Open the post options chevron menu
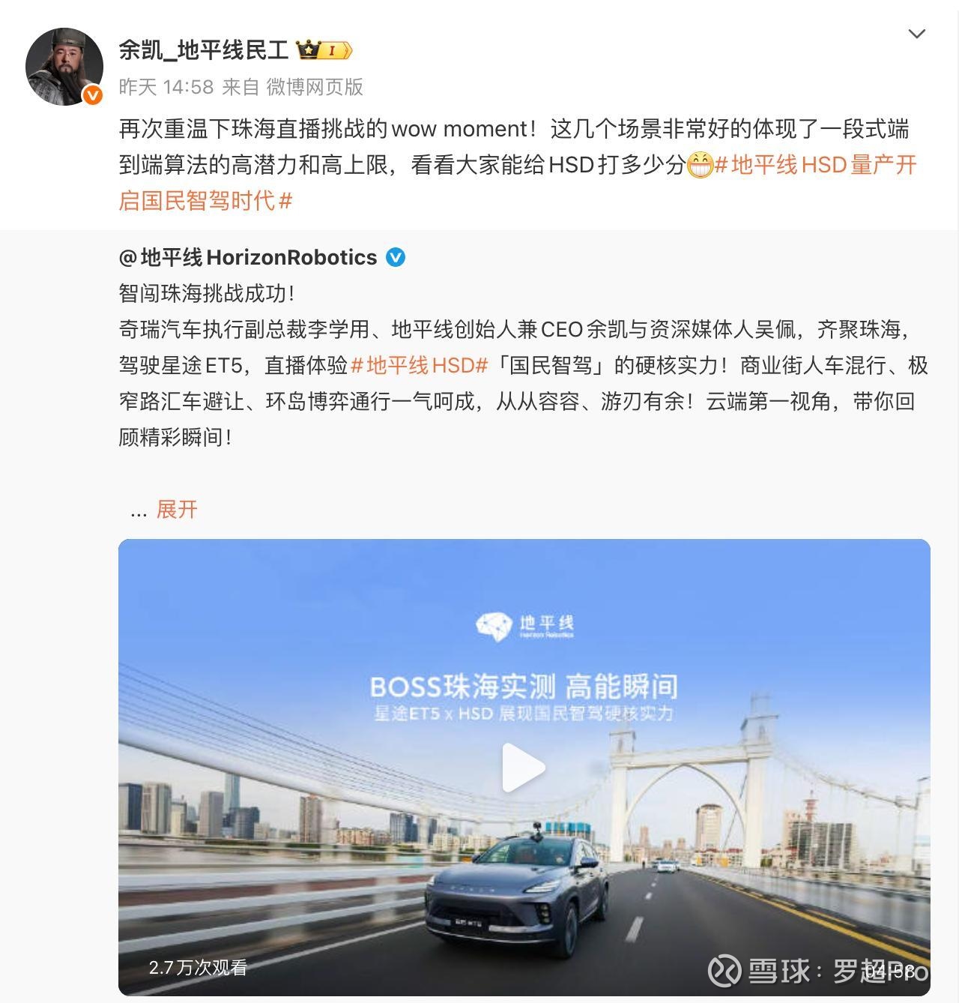 pos(916,34)
